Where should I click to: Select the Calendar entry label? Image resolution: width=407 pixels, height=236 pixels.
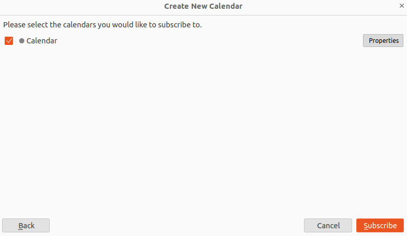(x=41, y=41)
